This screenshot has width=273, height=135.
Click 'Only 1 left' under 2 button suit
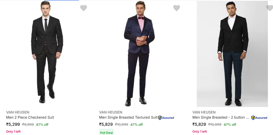pyautogui.click(x=199, y=131)
